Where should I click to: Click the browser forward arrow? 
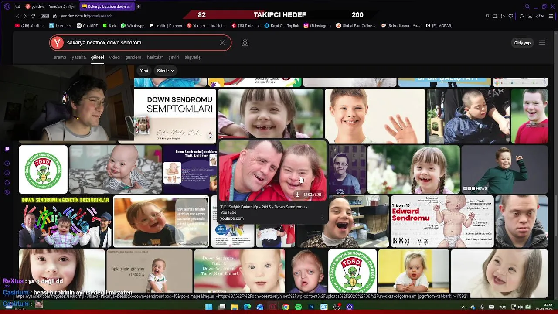point(25,16)
